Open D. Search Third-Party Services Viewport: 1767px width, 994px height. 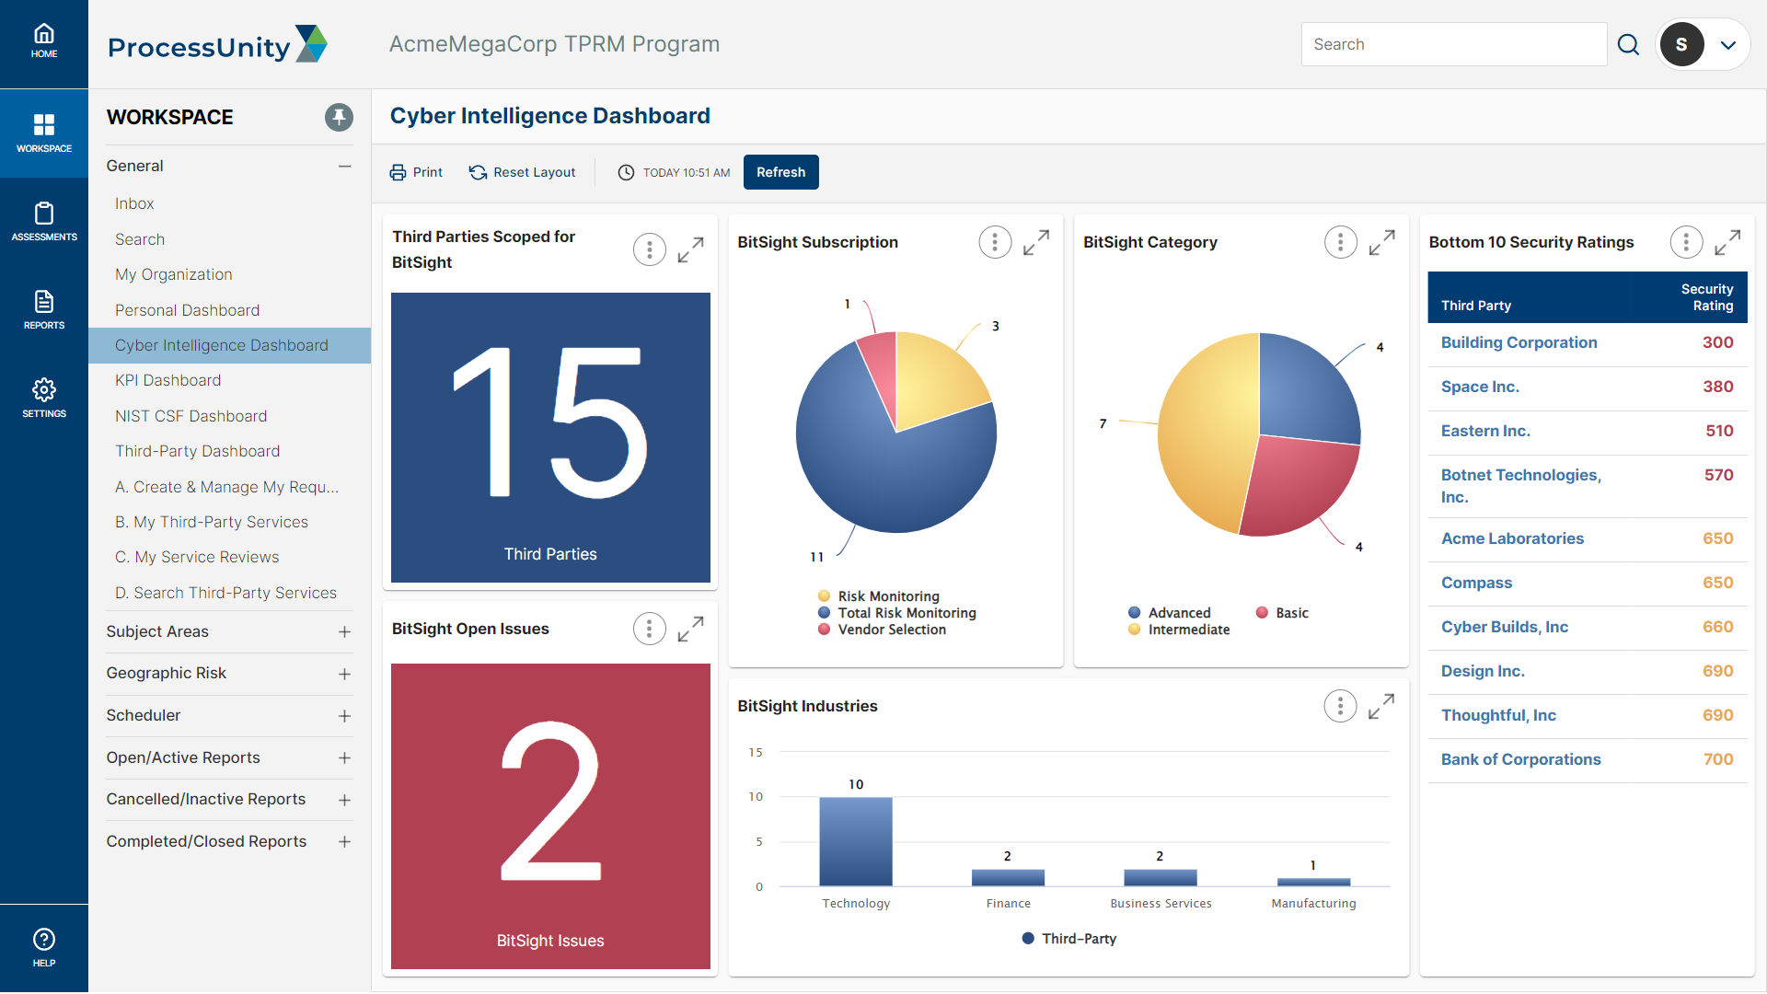coord(225,593)
